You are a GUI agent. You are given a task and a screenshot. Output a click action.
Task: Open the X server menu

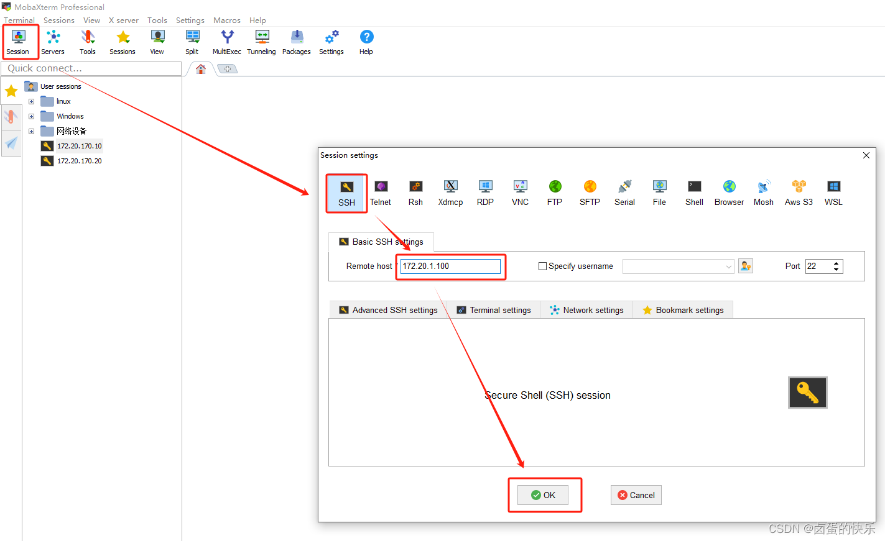(124, 20)
